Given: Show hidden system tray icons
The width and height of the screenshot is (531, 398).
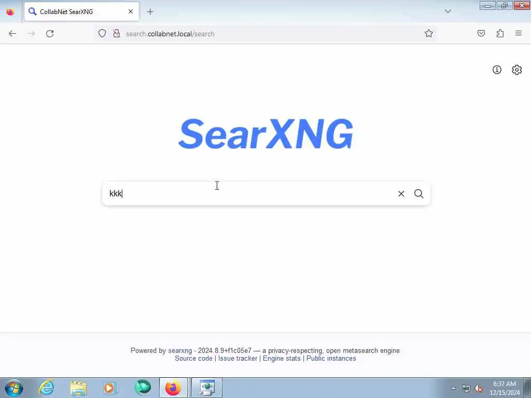Looking at the screenshot, I should [x=453, y=388].
